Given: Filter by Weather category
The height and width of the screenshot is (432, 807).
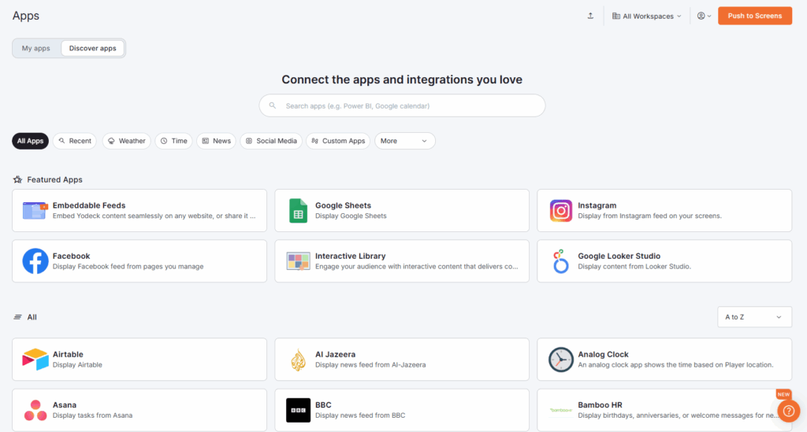Looking at the screenshot, I should (125, 141).
